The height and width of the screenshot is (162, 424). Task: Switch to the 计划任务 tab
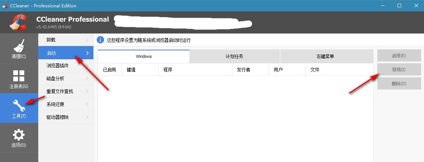point(235,56)
